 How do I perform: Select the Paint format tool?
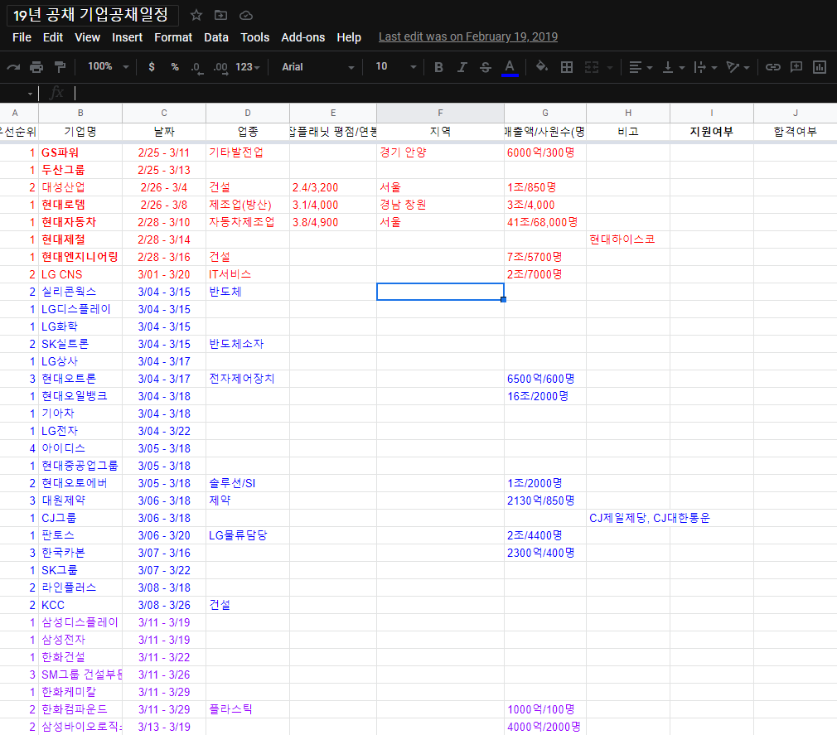[x=60, y=67]
